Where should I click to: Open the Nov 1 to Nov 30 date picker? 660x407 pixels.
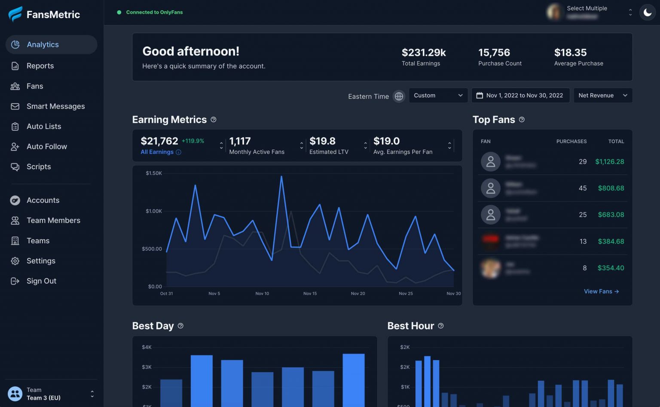coord(520,95)
